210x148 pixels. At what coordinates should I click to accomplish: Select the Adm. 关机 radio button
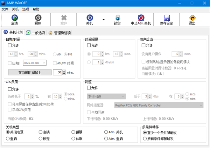click(x=106, y=132)
